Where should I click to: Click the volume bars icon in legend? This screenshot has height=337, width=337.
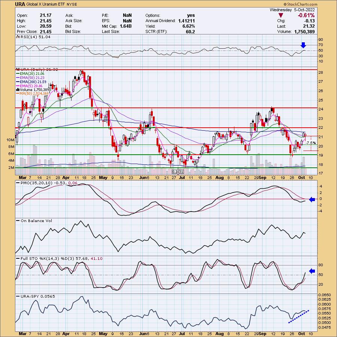(x=18, y=89)
